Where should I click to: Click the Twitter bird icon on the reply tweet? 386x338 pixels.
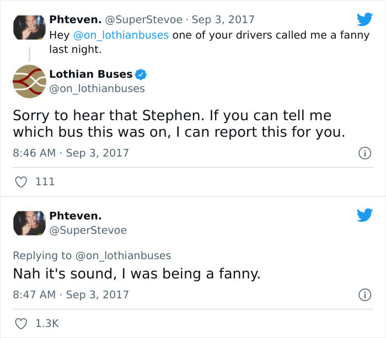[x=364, y=214]
